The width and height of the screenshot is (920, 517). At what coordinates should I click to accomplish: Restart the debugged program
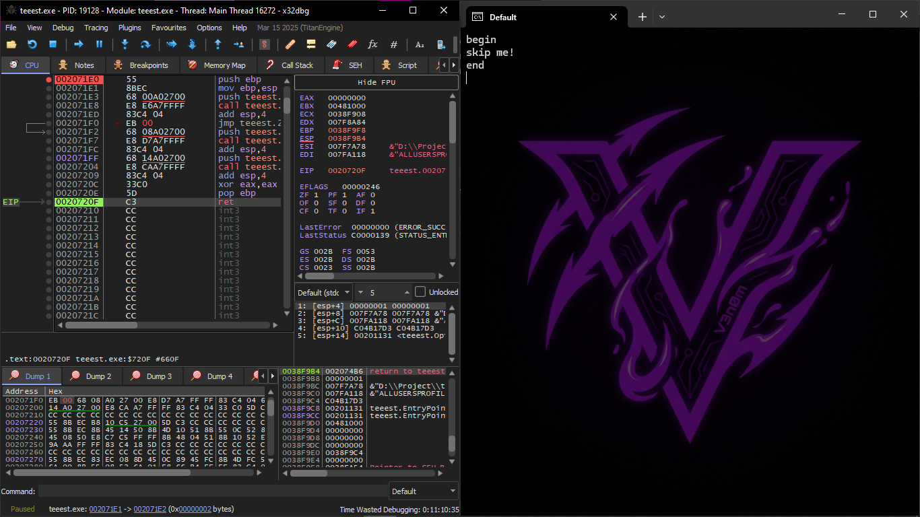[x=32, y=44]
